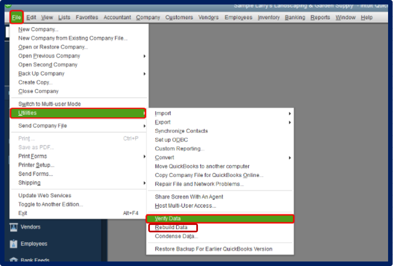Open the Help menu
Viewport: 393px width, 266px height.
pos(366,18)
